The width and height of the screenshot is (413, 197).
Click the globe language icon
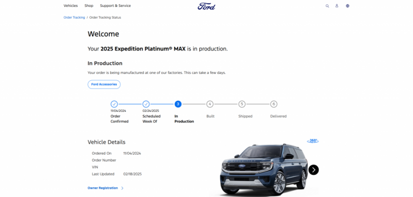(348, 6)
